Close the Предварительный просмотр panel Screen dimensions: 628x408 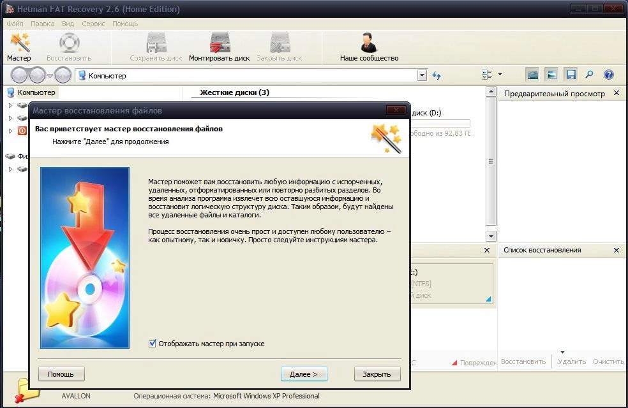point(617,93)
